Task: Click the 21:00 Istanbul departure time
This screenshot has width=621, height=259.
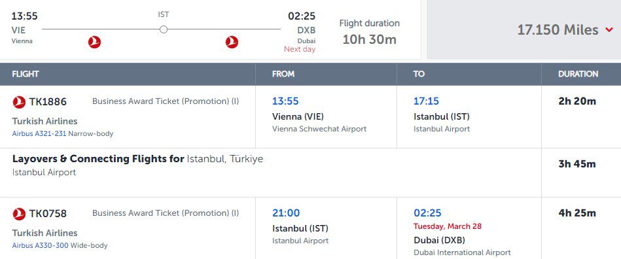Action: pyautogui.click(x=286, y=213)
